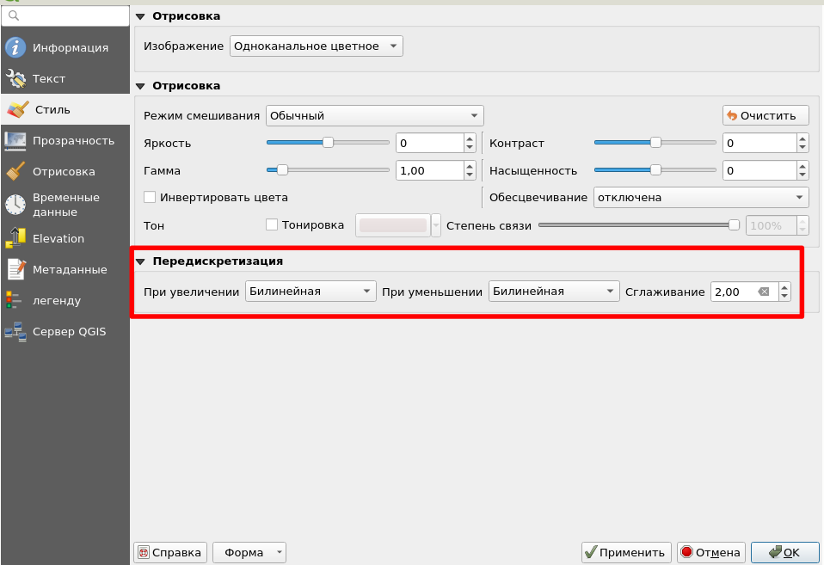Open the Режим смешивания dropdown
The height and width of the screenshot is (565, 824).
[374, 114]
